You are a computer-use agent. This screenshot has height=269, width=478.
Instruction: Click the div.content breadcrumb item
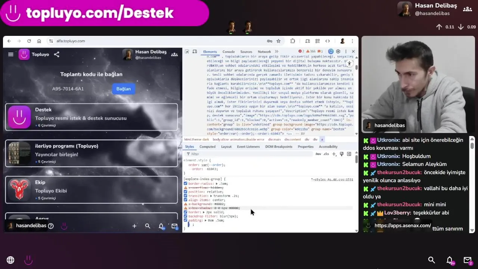292,139
